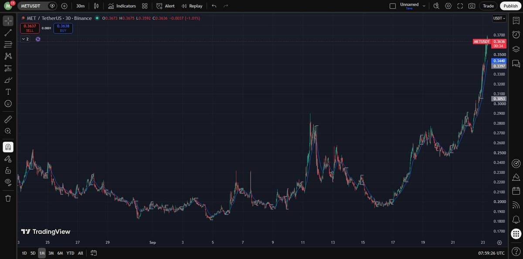This screenshot has height=259, width=523.
Task: Select the crosshair cursor tool
Action: tap(8, 21)
